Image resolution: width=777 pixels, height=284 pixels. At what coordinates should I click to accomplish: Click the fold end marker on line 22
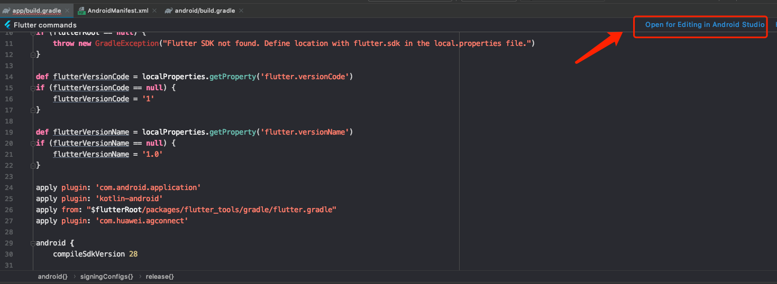pos(32,165)
